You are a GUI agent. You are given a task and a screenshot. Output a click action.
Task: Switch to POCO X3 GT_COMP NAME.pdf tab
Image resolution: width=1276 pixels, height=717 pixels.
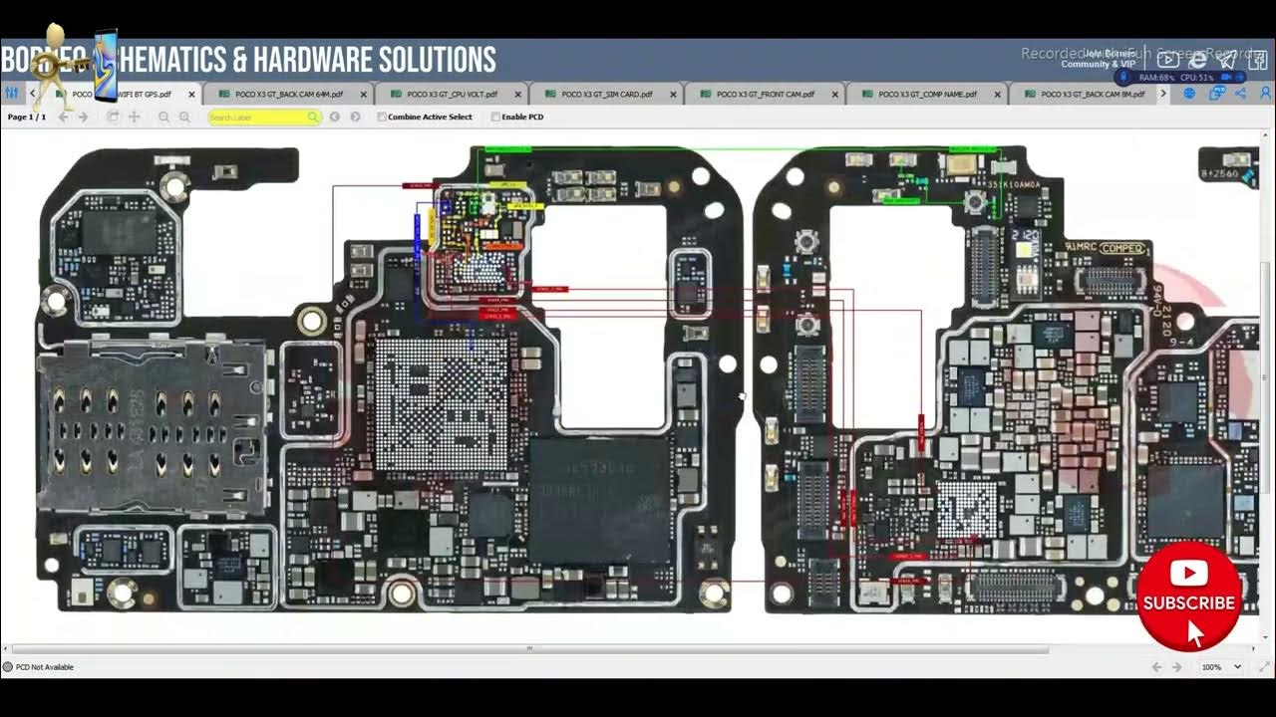pos(926,95)
